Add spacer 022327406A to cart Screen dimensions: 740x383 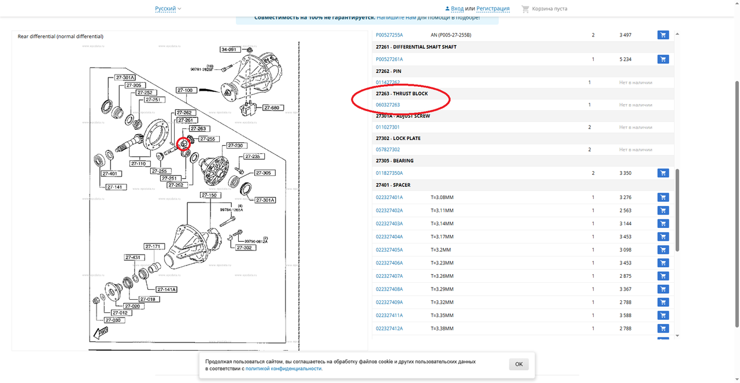tap(663, 263)
